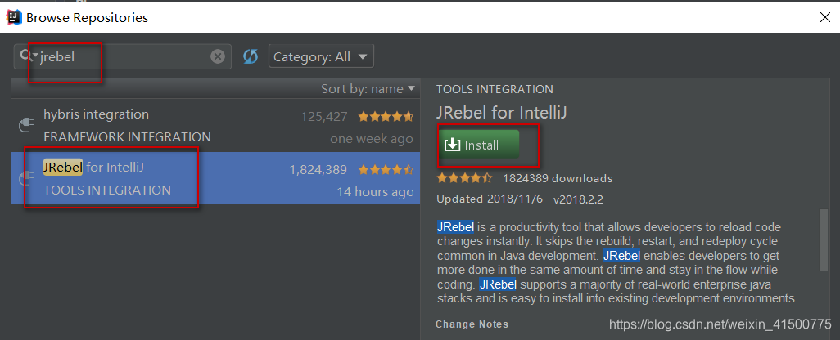Click the JRebel plug icon

[26, 178]
